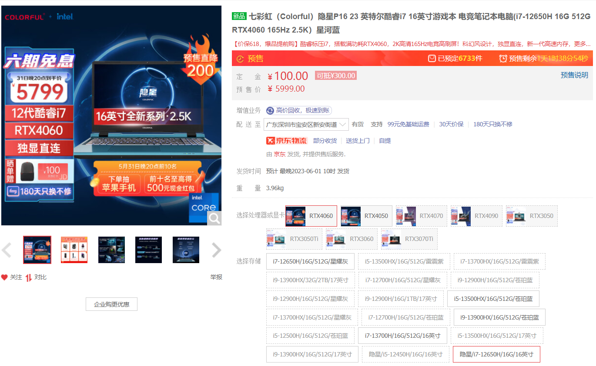Choose i7-12650H/16G/512G/星耀灰 configuration
This screenshot has width=596, height=366.
[310, 261]
